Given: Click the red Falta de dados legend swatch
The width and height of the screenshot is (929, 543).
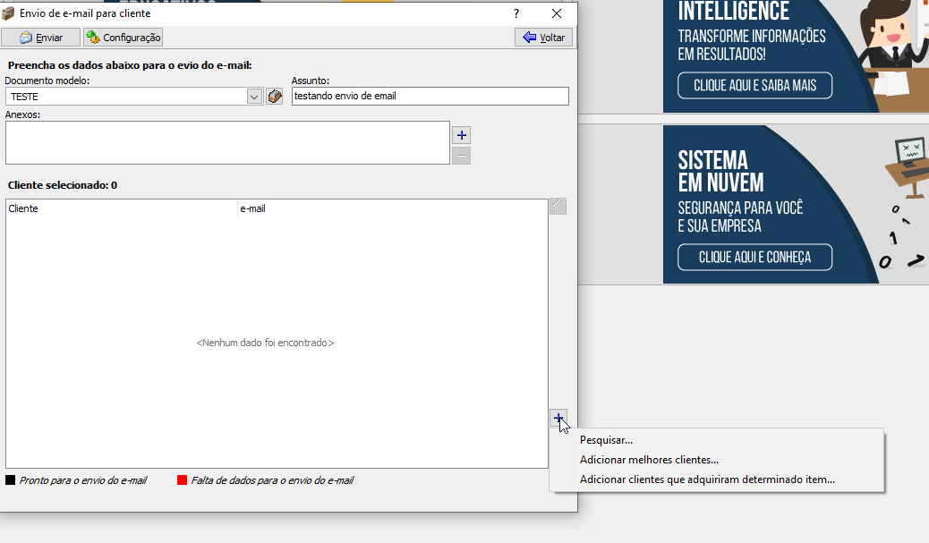Looking at the screenshot, I should click(x=182, y=479).
